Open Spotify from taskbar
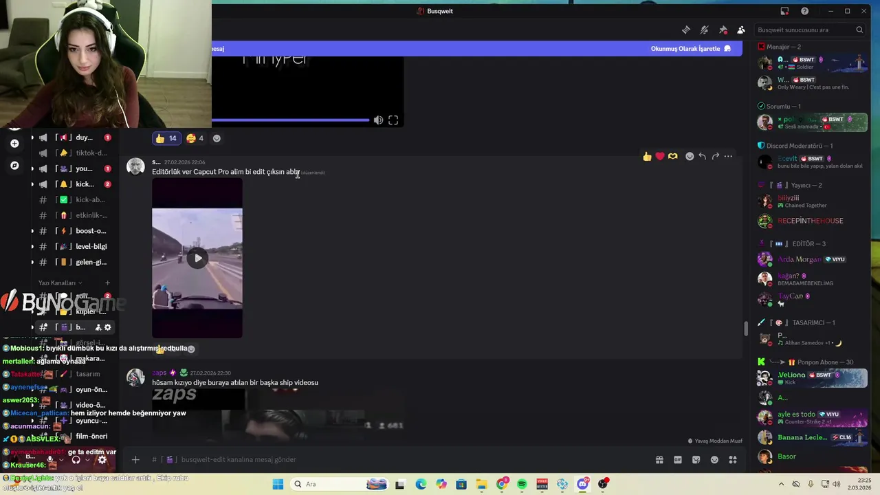The height and width of the screenshot is (495, 880). (x=522, y=484)
